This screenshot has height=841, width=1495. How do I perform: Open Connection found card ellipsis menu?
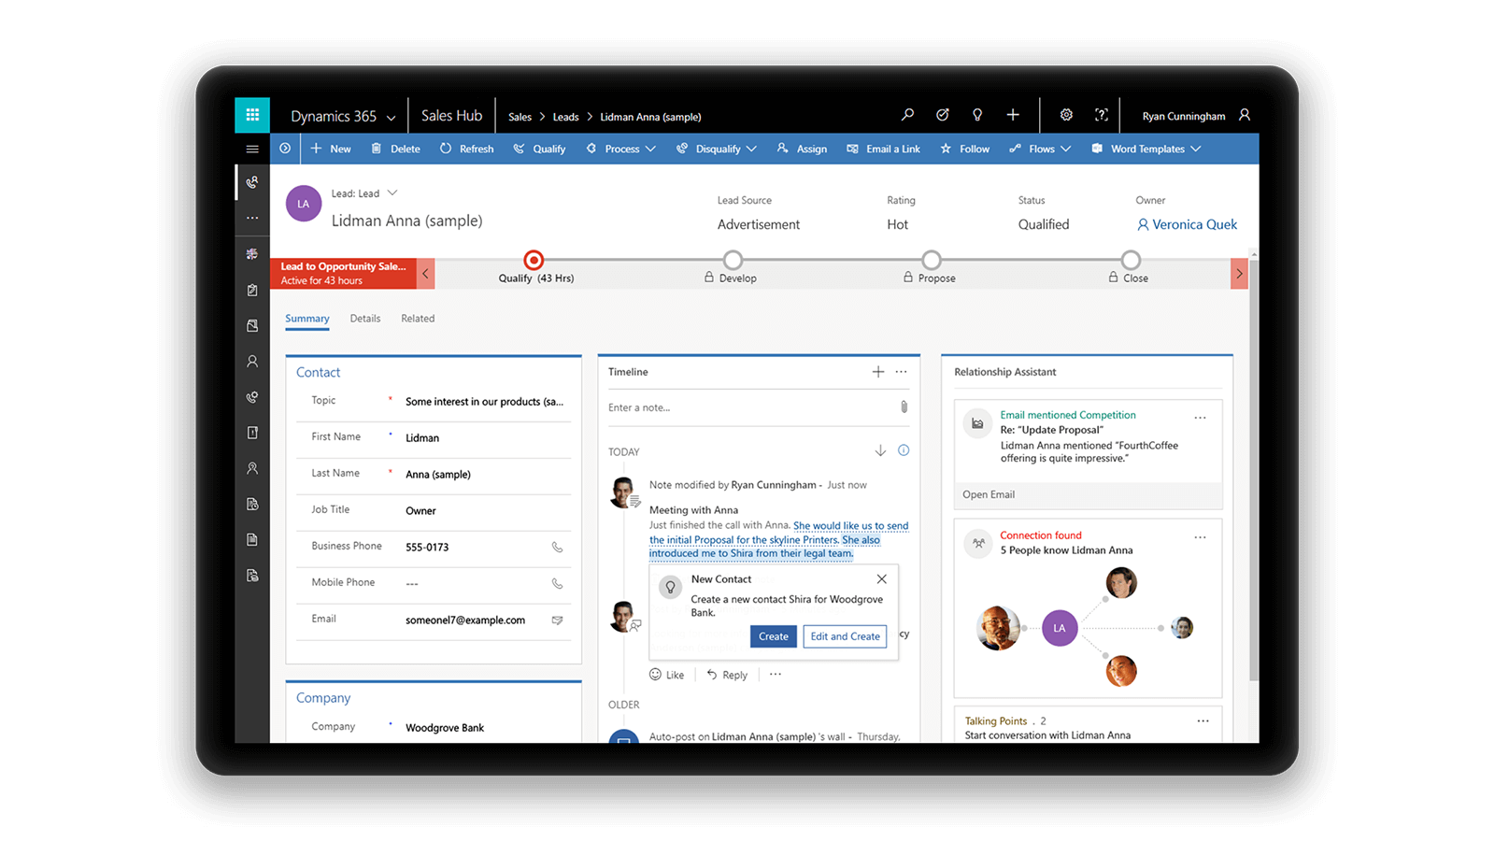click(x=1201, y=537)
